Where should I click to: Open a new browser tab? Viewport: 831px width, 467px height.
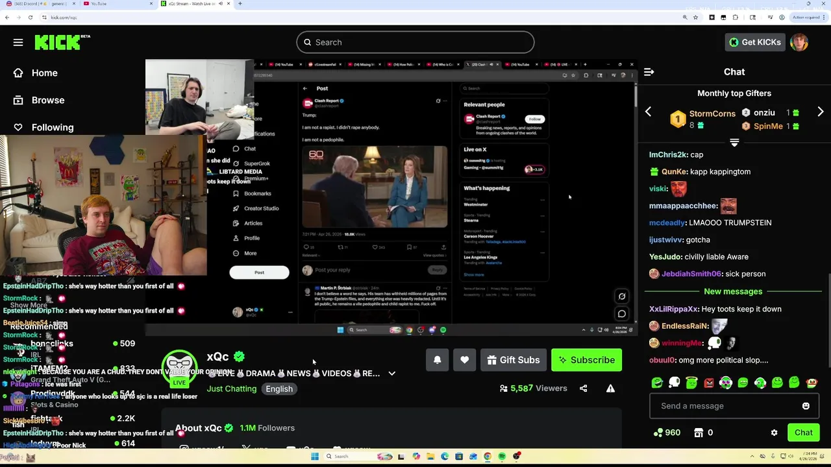pos(240,4)
